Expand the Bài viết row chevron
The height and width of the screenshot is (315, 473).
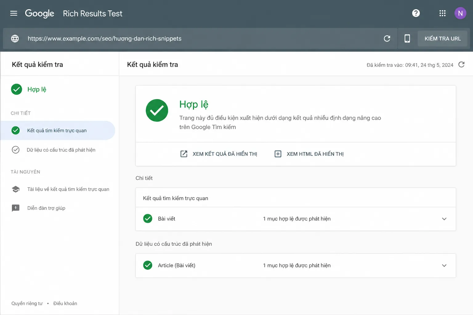pyautogui.click(x=444, y=219)
